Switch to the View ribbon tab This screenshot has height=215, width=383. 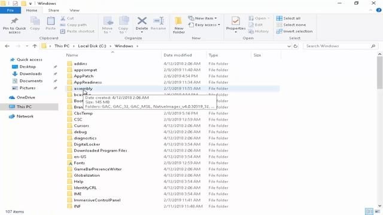tap(74, 10)
